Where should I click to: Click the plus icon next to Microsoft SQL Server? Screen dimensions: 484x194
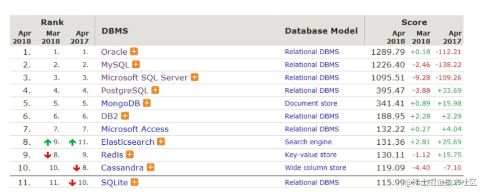coord(194,77)
